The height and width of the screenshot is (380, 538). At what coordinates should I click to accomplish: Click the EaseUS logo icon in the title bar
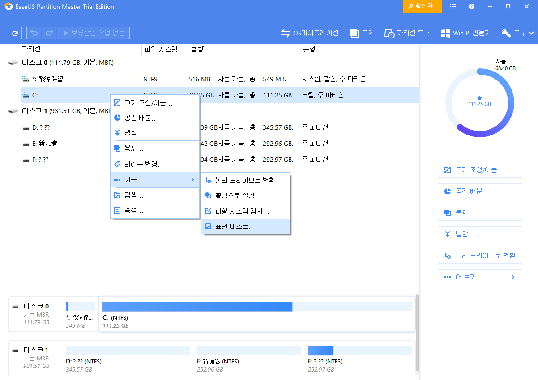[x=9, y=7]
